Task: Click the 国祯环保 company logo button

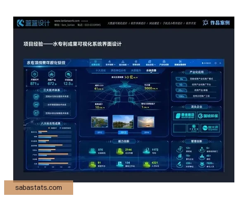Action: tap(208, 116)
